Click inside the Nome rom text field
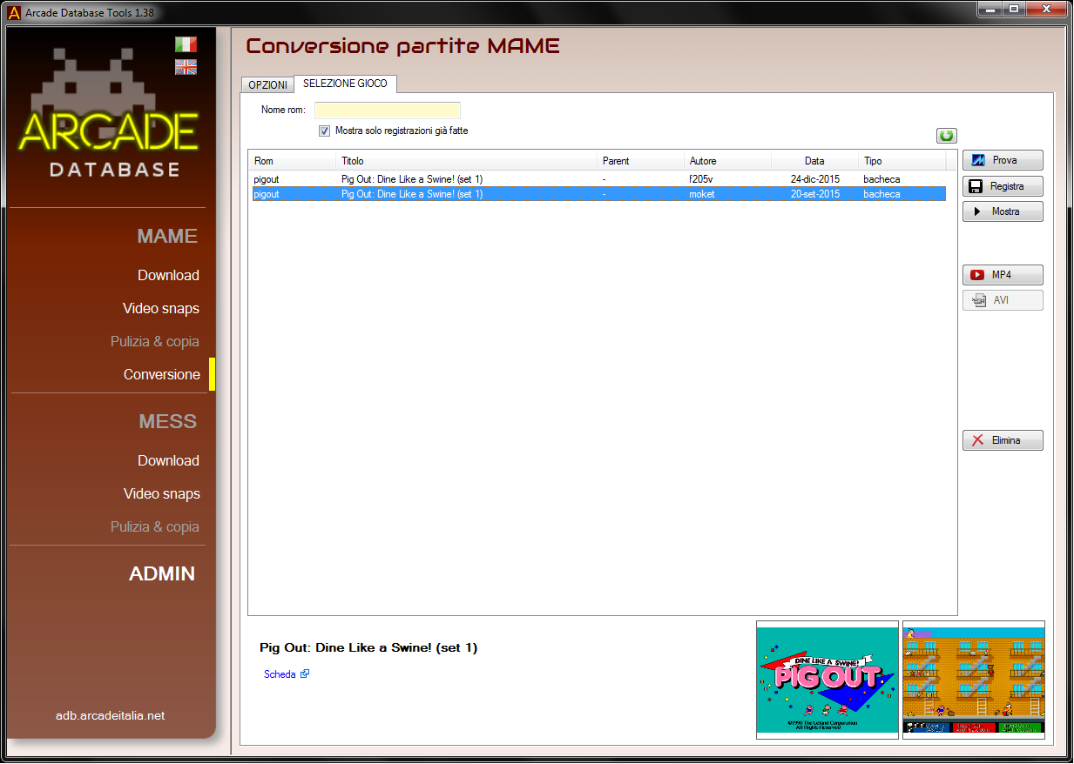Image resolution: width=1074 pixels, height=764 pixels. 387,111
